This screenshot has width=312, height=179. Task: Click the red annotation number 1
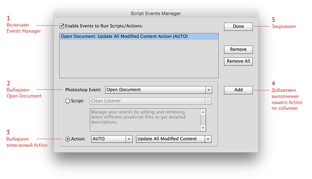(9, 18)
